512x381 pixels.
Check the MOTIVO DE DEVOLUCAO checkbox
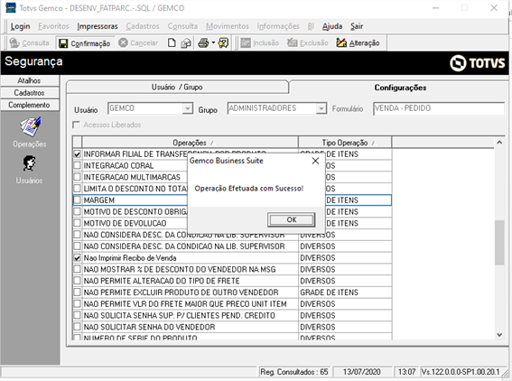coord(77,223)
